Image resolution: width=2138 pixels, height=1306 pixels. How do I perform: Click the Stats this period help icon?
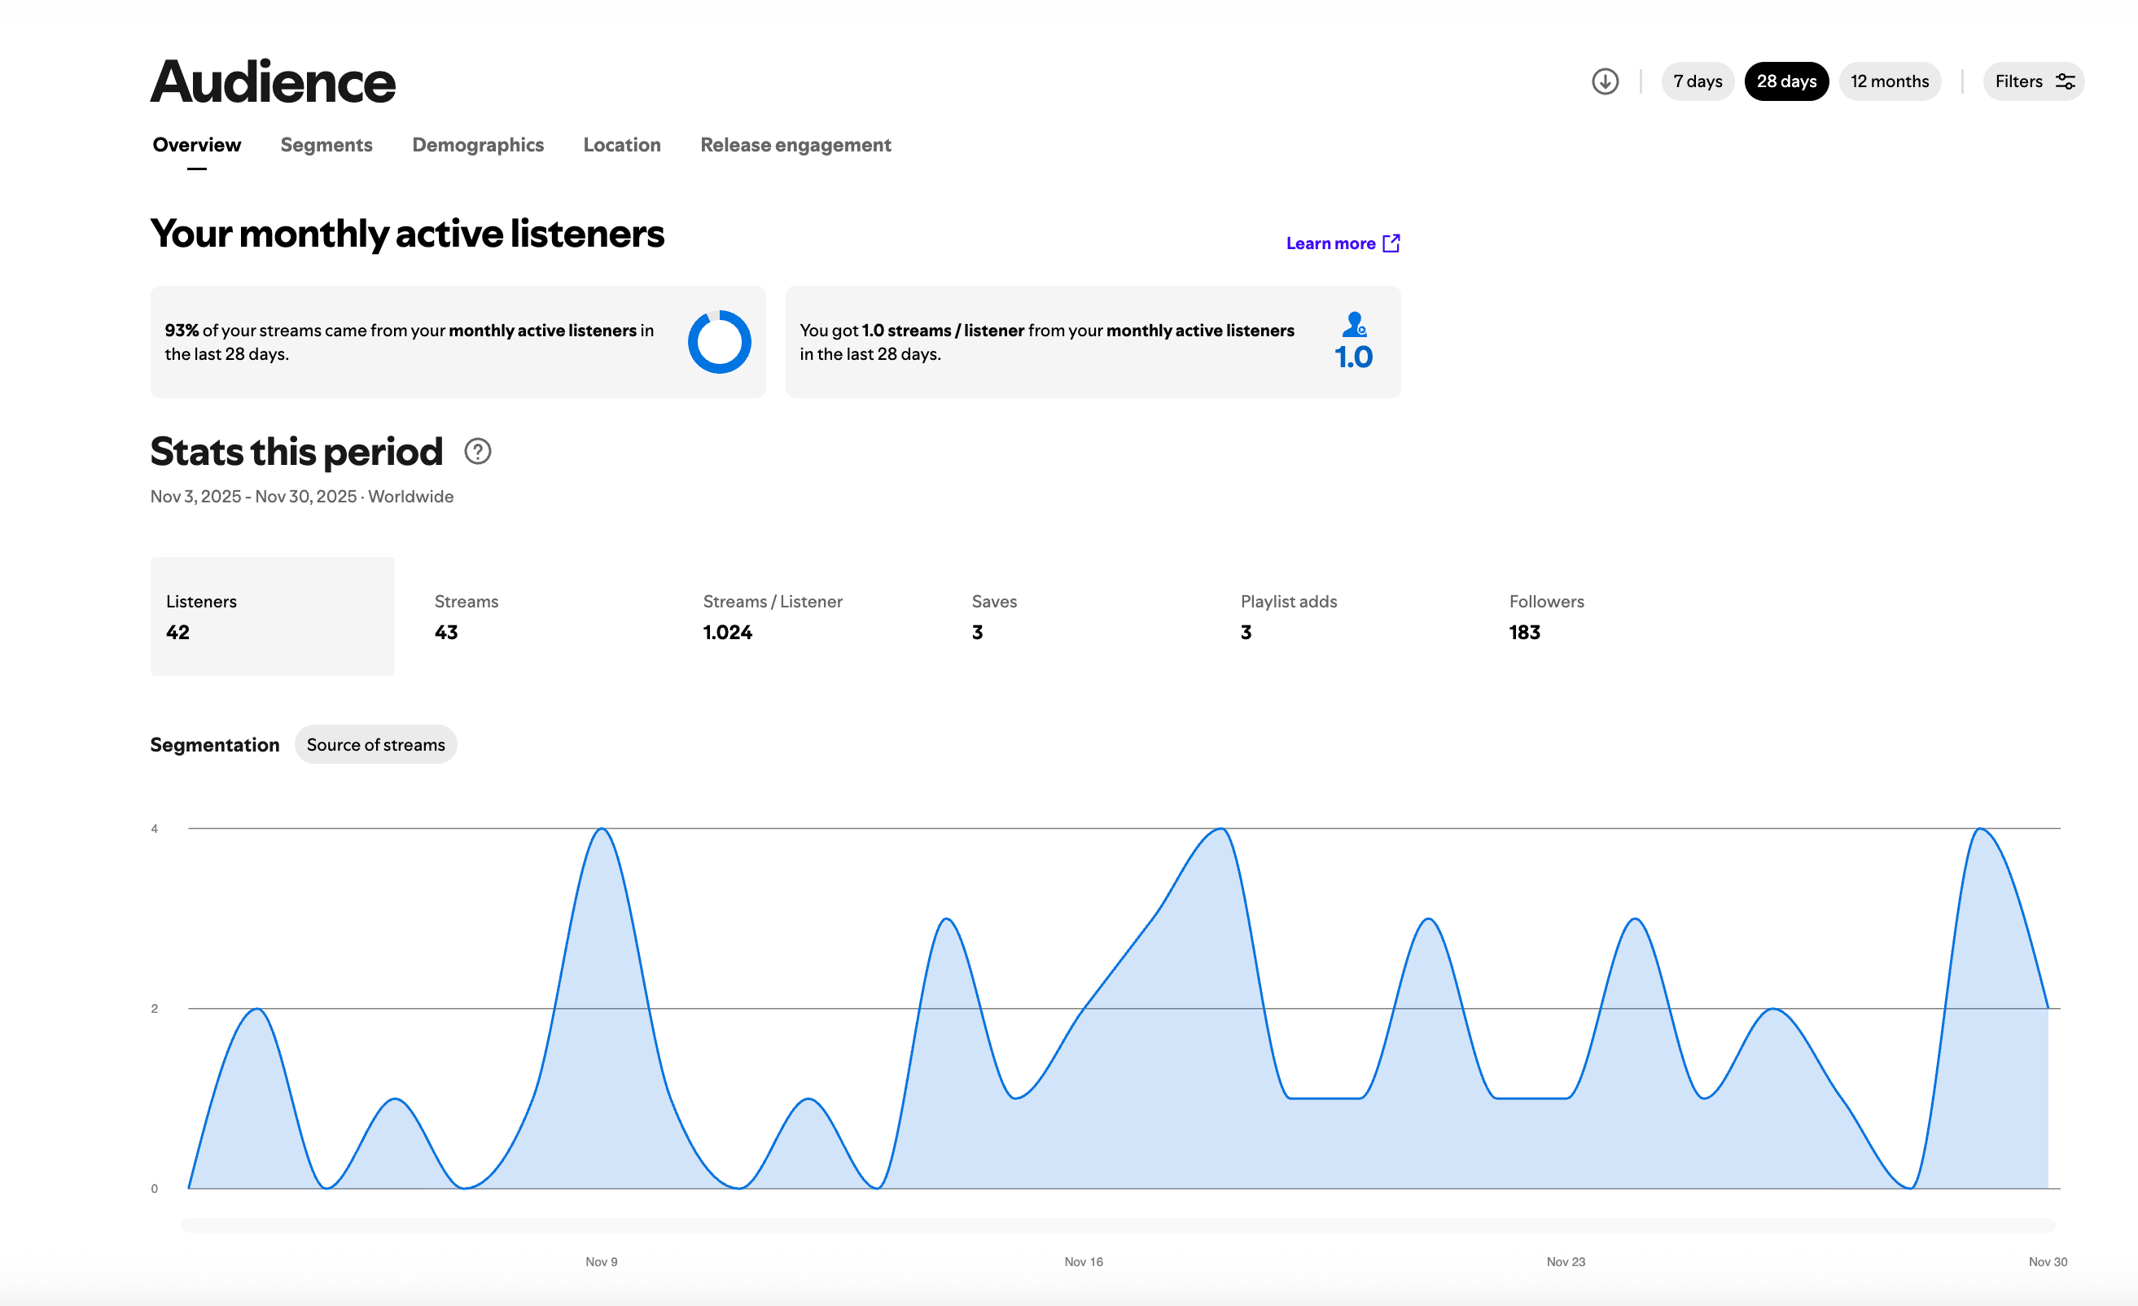pyautogui.click(x=477, y=451)
